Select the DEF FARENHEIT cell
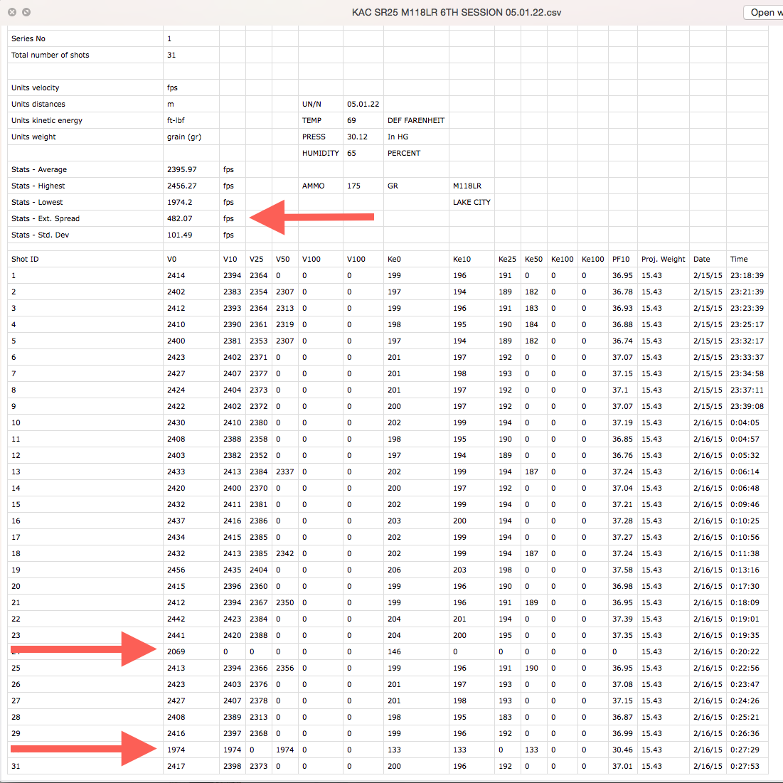 tap(415, 120)
